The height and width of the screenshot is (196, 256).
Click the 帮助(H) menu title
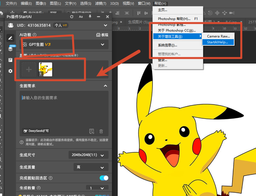tap(160, 3)
